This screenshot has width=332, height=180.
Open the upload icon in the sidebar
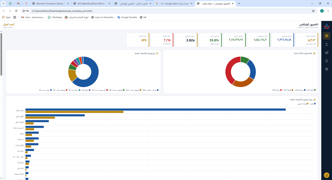point(326,44)
